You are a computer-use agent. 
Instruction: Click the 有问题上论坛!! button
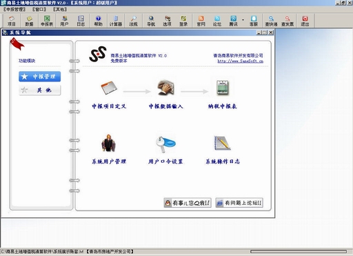[239, 203]
